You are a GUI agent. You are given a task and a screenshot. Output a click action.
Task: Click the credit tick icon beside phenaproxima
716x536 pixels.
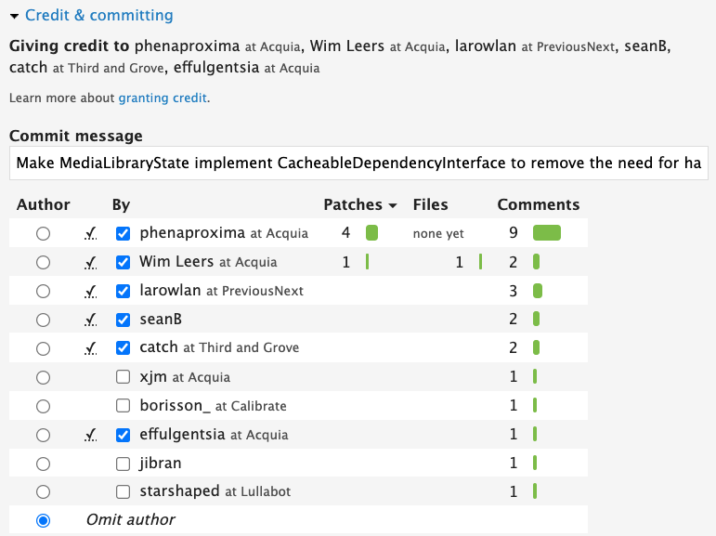click(90, 234)
